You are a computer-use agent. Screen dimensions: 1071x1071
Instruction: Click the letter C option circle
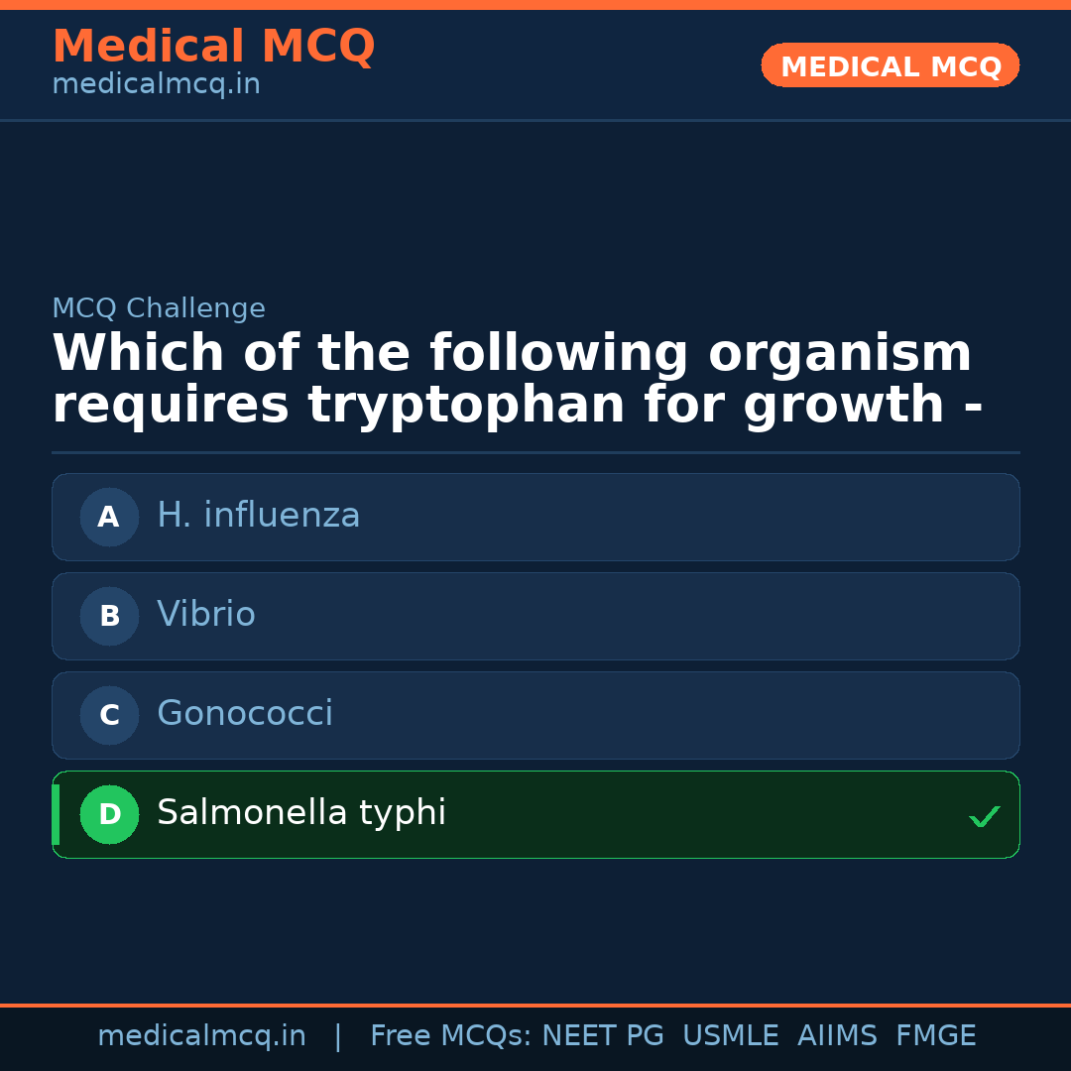click(x=109, y=715)
